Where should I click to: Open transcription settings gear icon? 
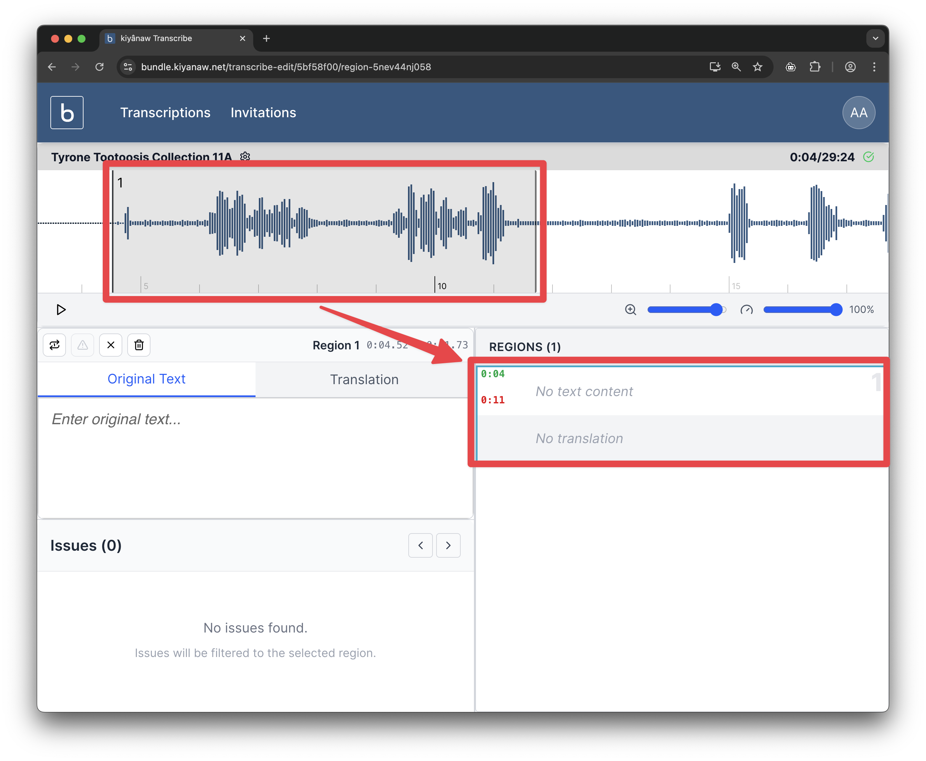coord(245,157)
